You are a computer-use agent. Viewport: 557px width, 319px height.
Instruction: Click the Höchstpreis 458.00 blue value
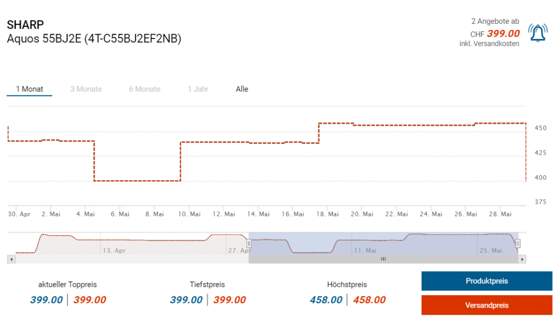(326, 300)
